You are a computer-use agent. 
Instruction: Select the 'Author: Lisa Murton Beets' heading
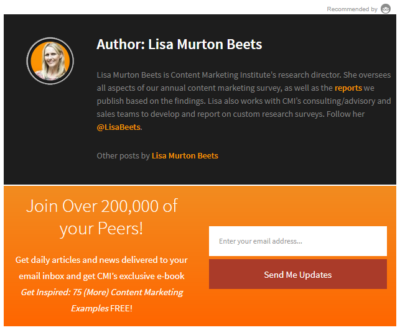[x=179, y=44]
